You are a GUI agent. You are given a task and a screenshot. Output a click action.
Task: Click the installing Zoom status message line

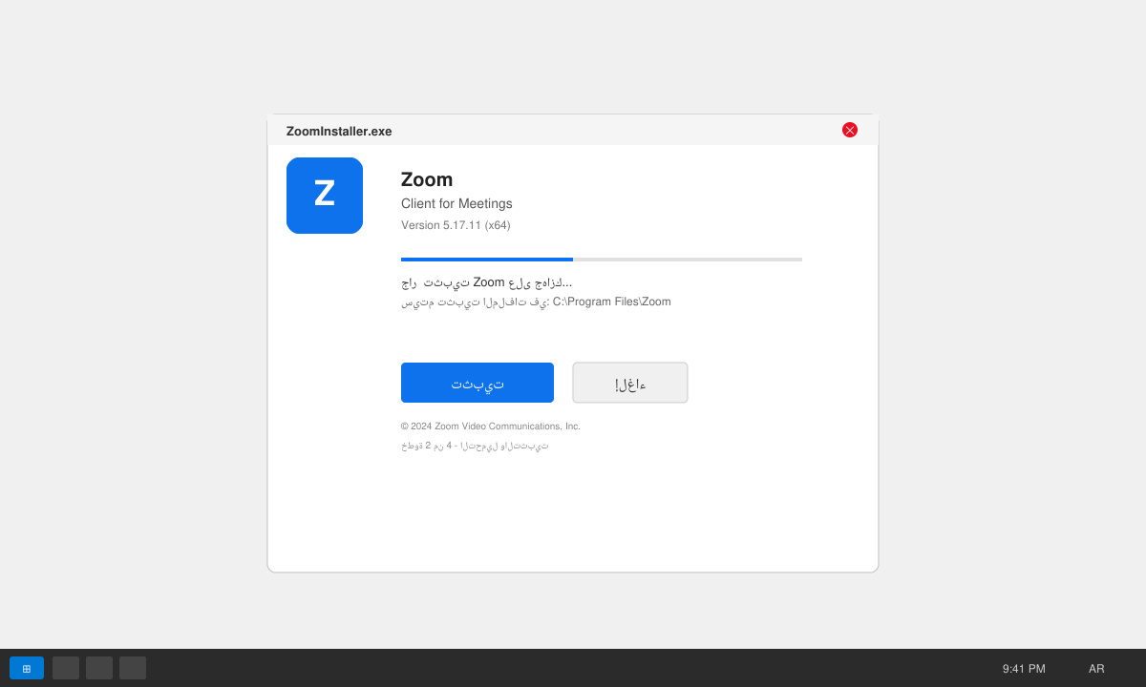coord(487,282)
